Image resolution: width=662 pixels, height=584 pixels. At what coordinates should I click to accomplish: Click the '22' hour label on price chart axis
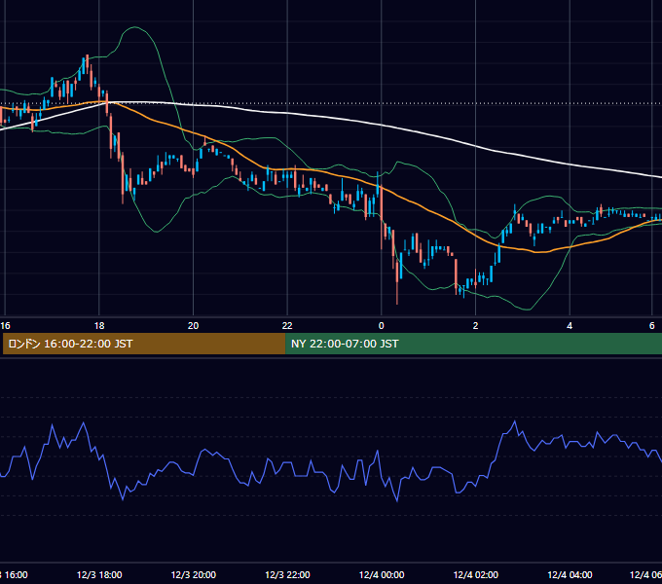pos(287,326)
